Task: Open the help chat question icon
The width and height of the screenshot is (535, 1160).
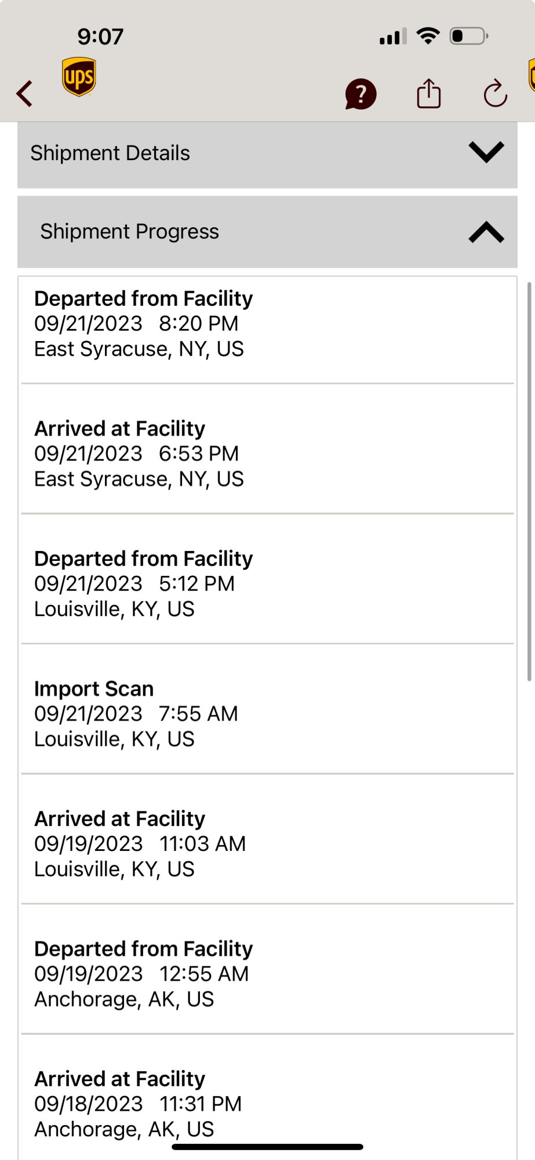Action: (x=361, y=94)
